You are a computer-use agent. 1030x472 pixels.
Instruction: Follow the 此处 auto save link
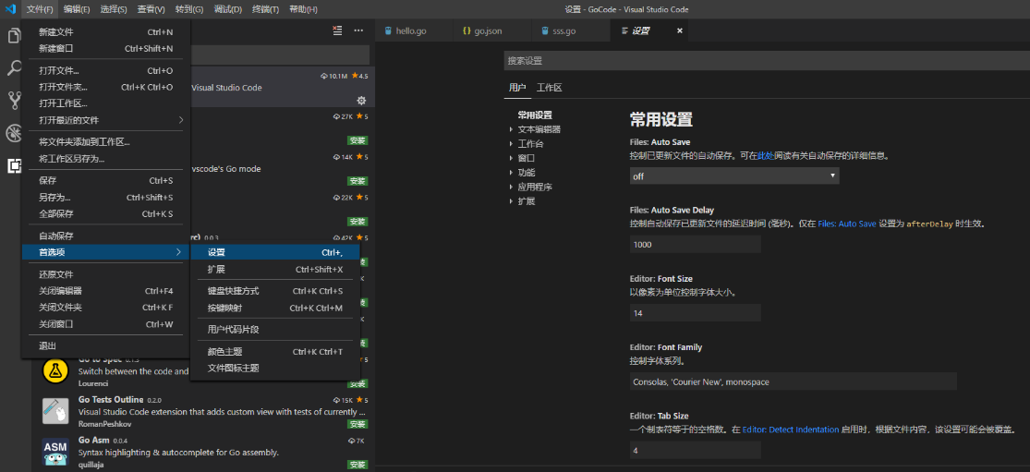[765, 156]
